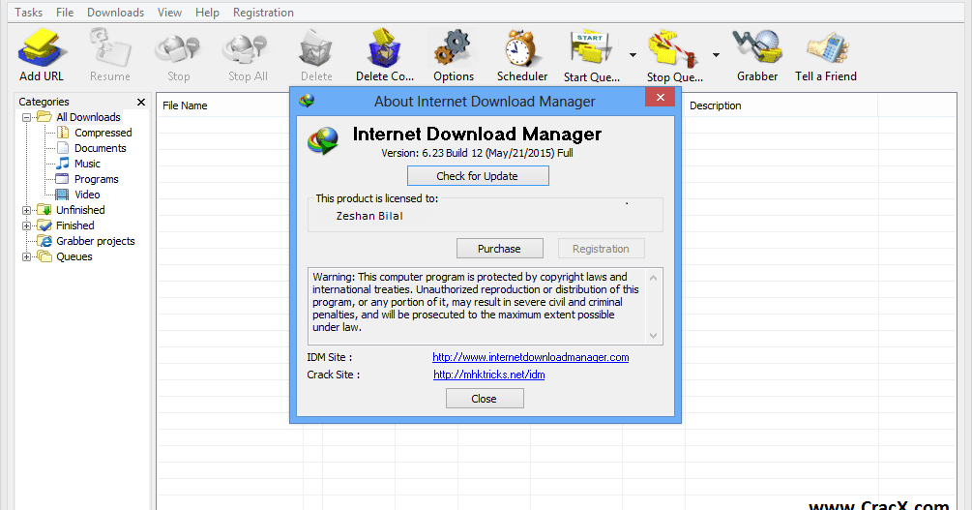Expand the Unfinished tree node

click(x=26, y=210)
